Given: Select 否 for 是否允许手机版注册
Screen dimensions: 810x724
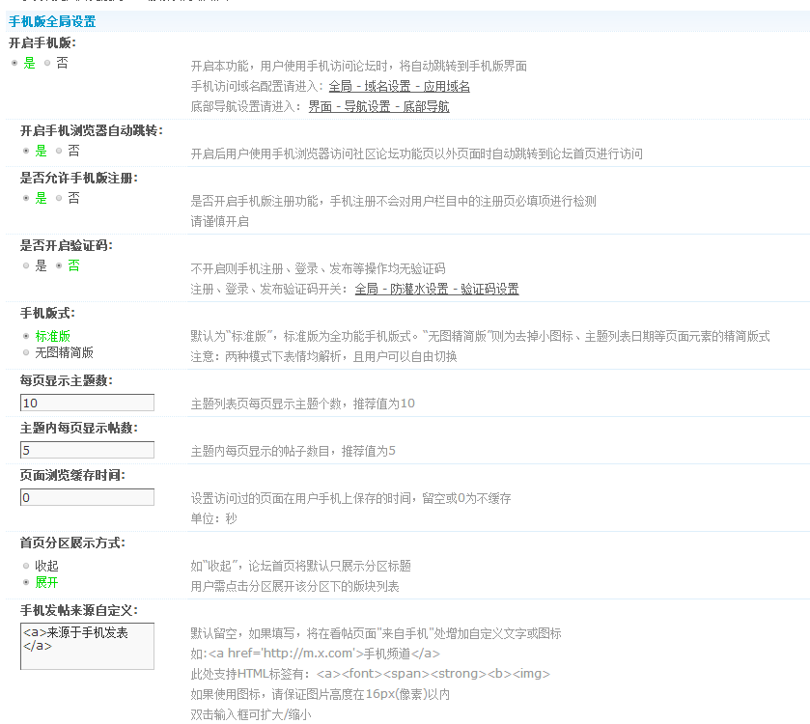Looking at the screenshot, I should point(59,198).
